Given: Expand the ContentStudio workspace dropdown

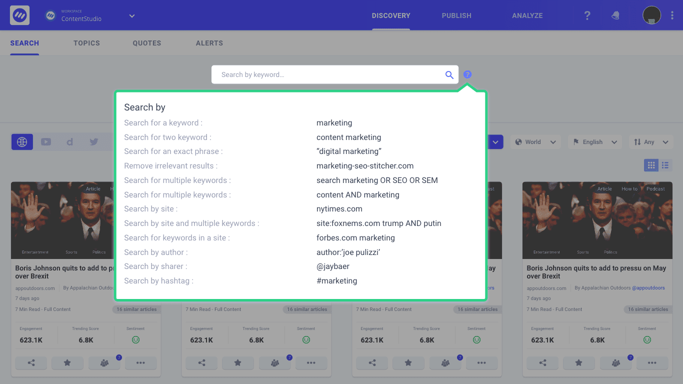Looking at the screenshot, I should click(x=132, y=16).
